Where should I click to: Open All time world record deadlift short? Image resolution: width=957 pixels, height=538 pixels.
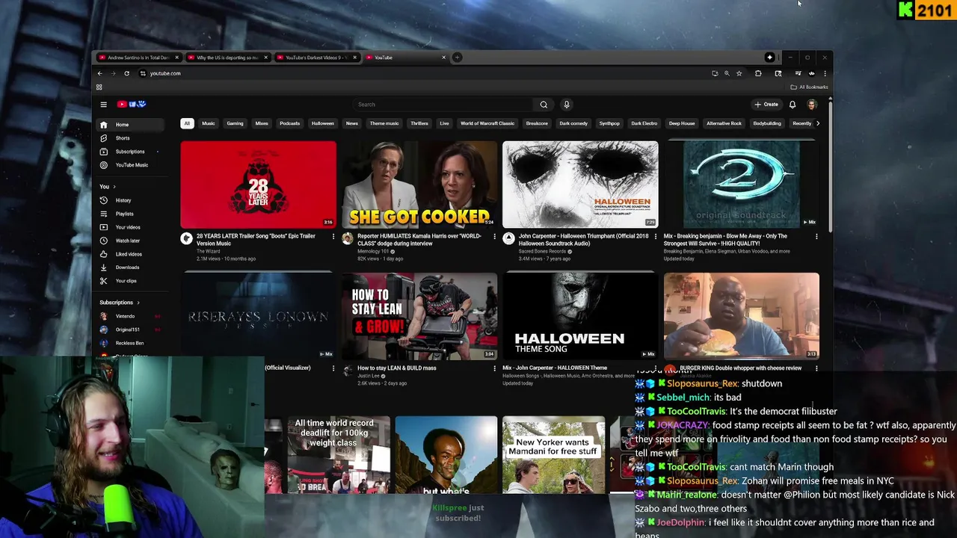click(339, 454)
